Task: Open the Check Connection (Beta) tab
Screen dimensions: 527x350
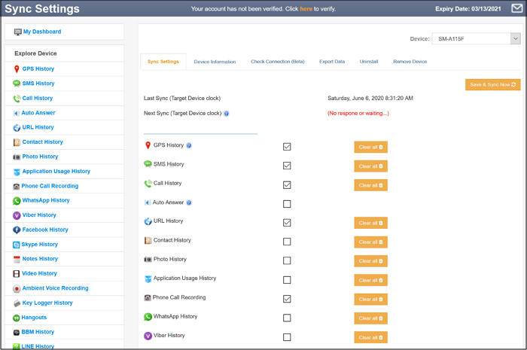Action: [x=277, y=62]
